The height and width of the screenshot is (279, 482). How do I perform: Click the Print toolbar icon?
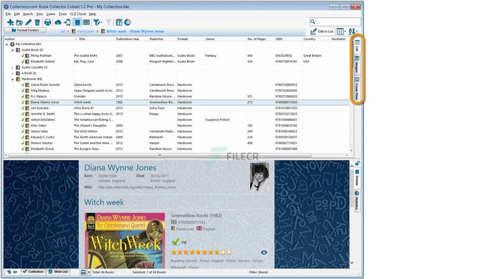pos(48,22)
